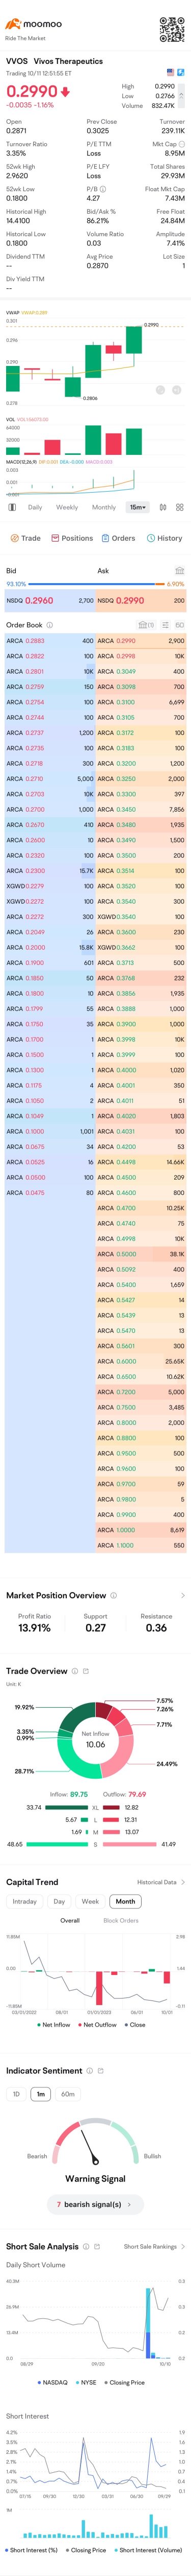Open the Trade tab icon
This screenshot has width=191, height=2576.
(15, 538)
